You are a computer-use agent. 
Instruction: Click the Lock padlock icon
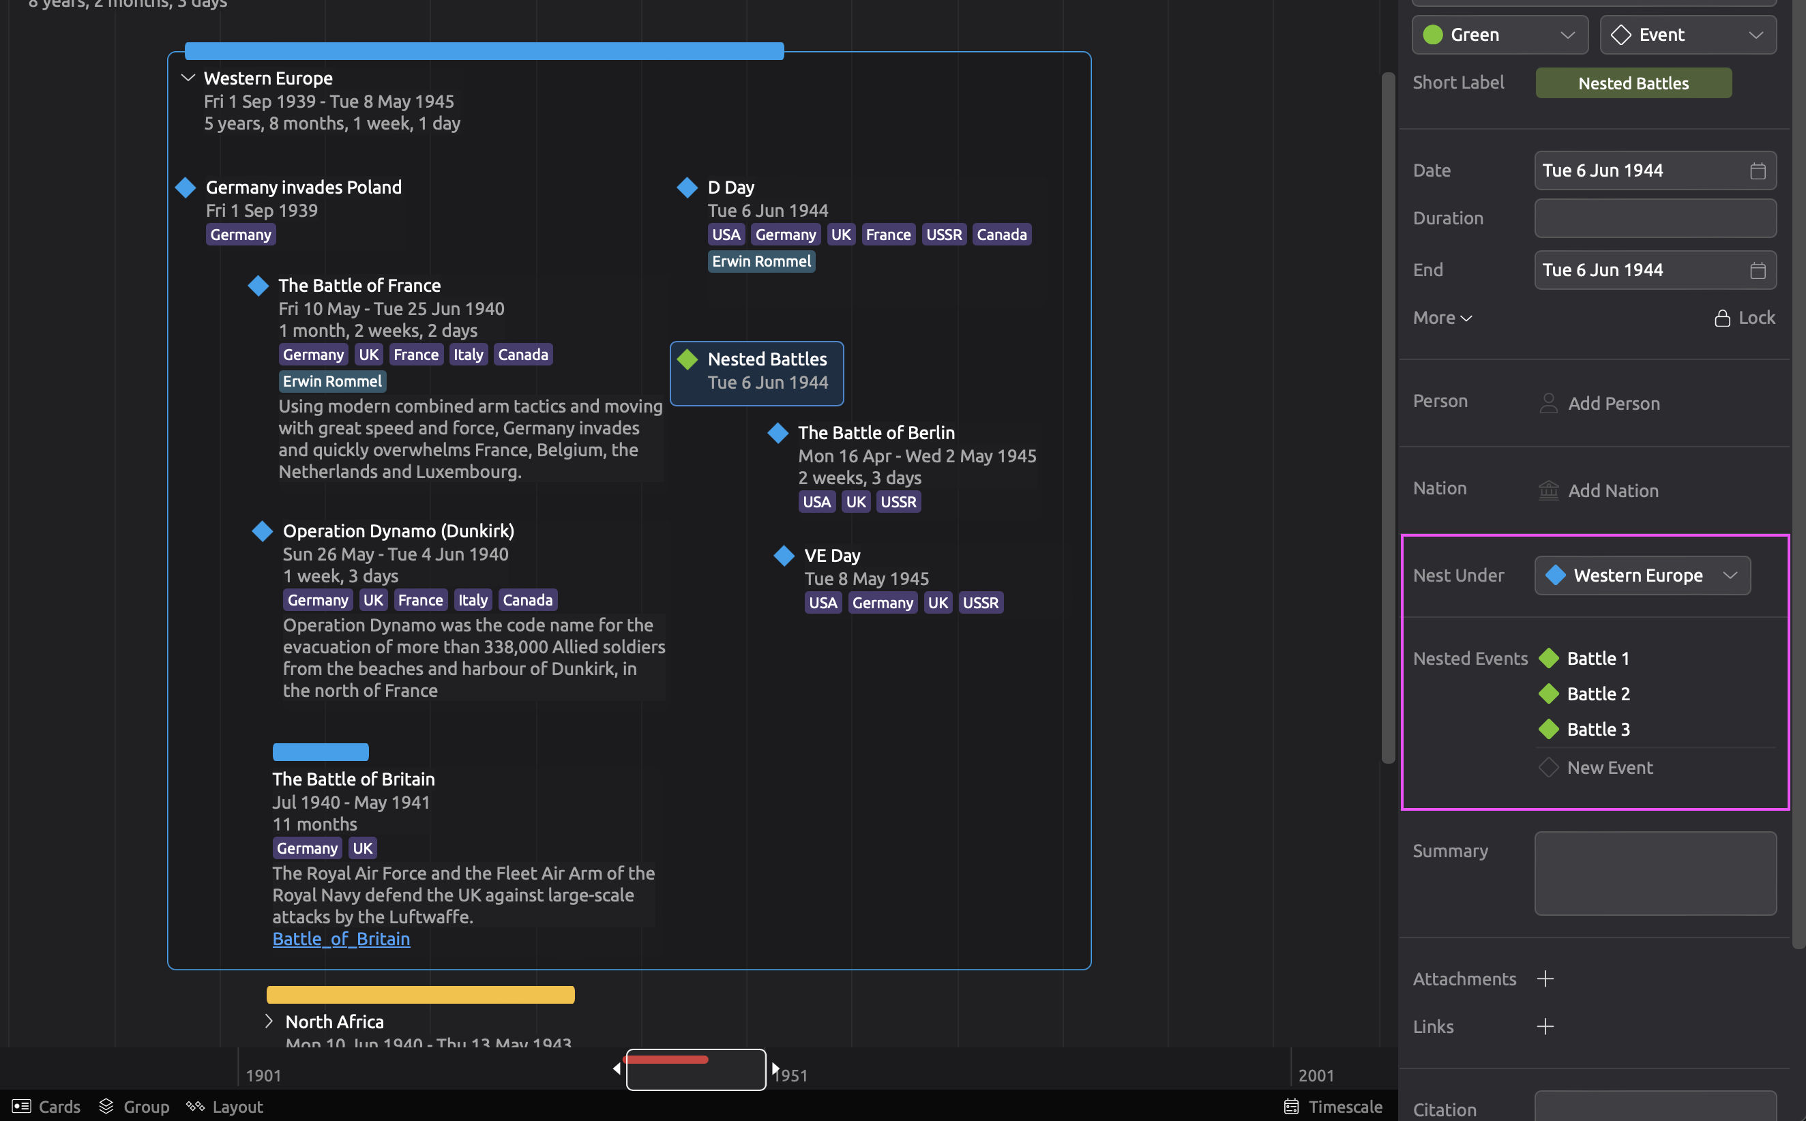click(1721, 318)
